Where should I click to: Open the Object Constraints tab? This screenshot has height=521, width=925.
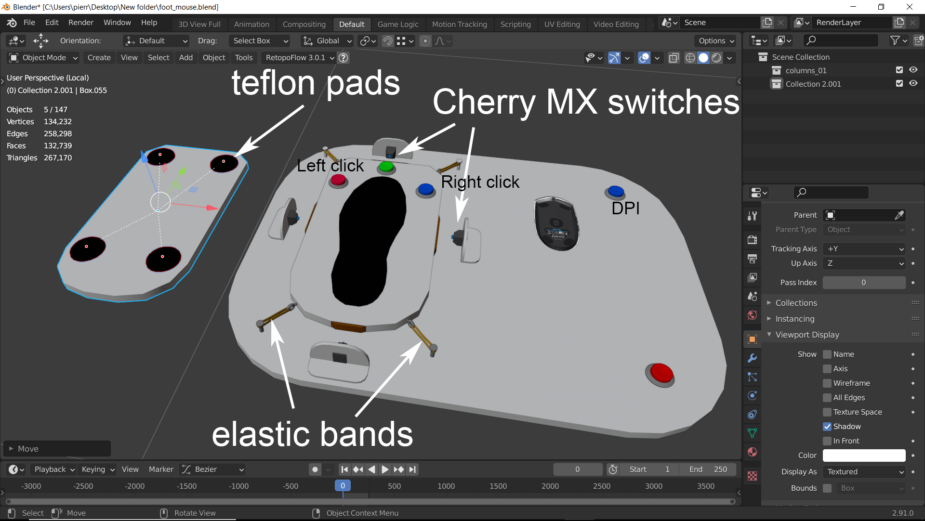(x=752, y=414)
